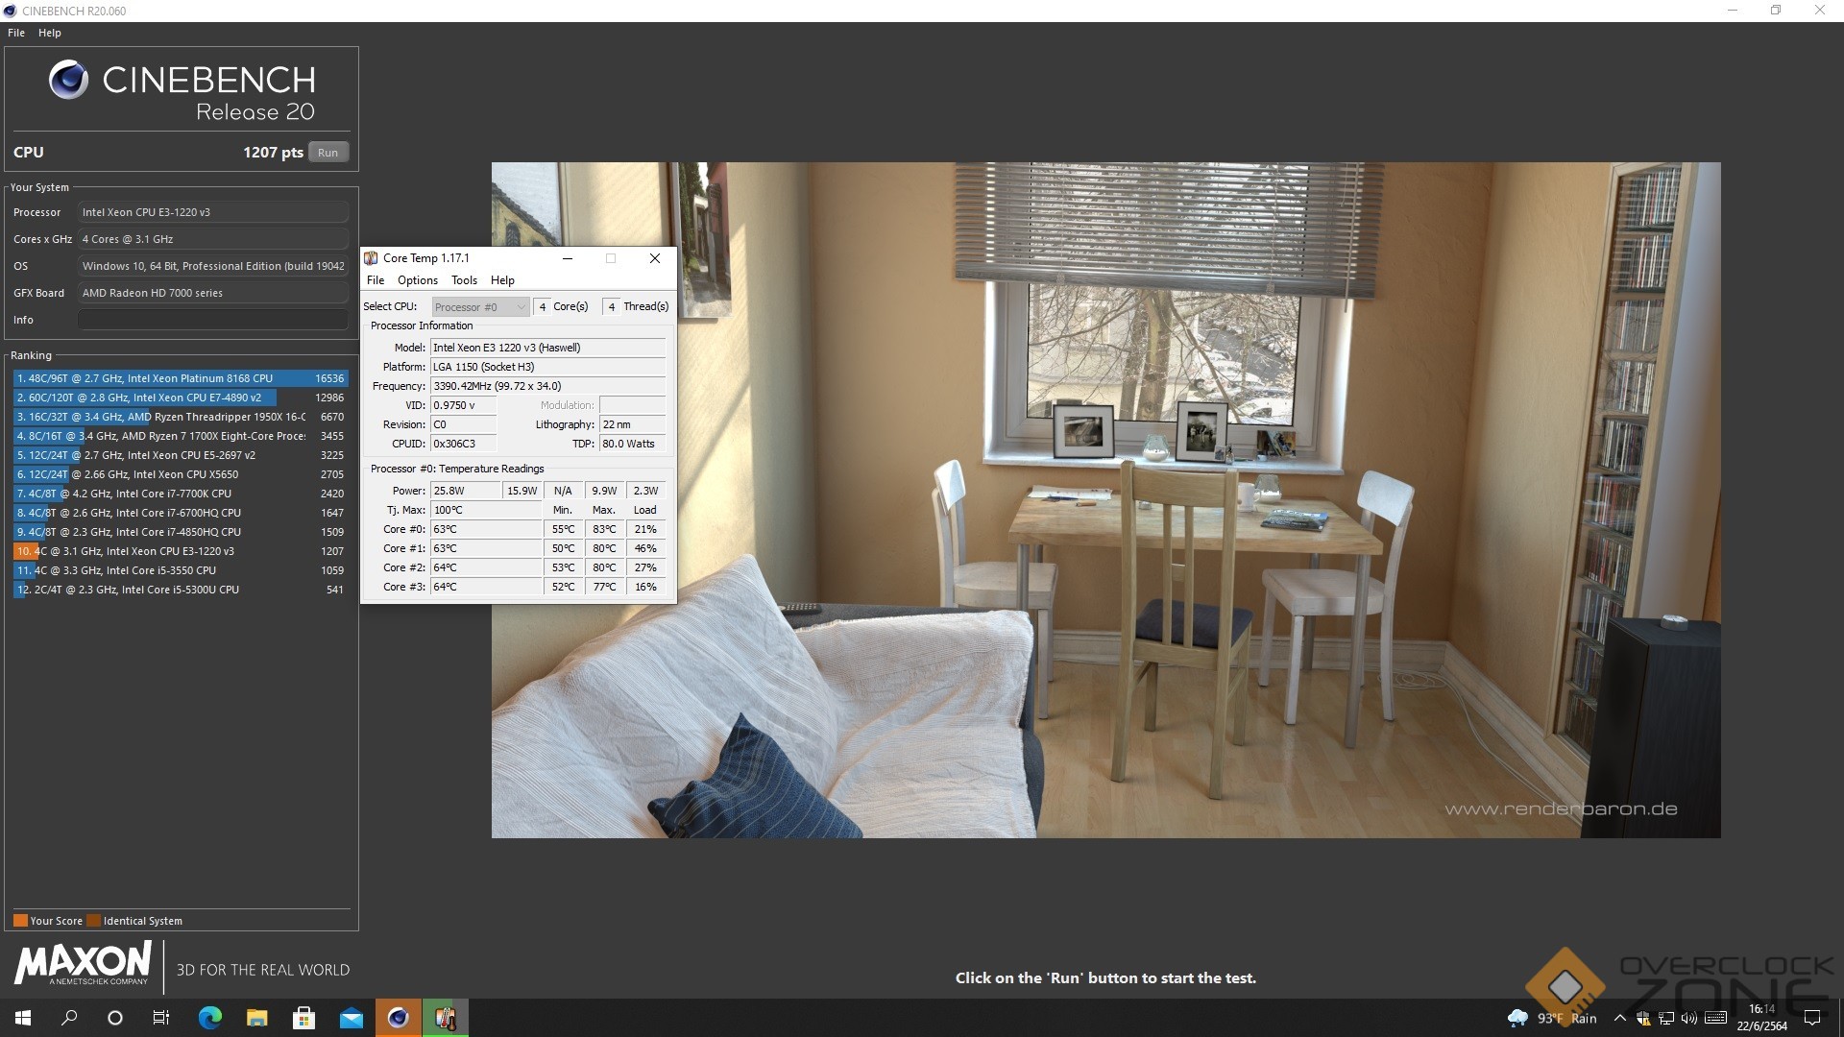The image size is (1844, 1037).
Task: Switch to Core Temp taskbar icon
Action: tap(445, 1018)
